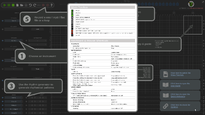Create a new song with the blank page icon
The width and height of the screenshot is (205, 115).
click(18, 5)
